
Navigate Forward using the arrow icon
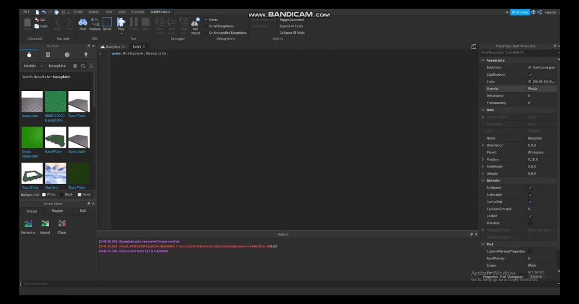pos(69,22)
